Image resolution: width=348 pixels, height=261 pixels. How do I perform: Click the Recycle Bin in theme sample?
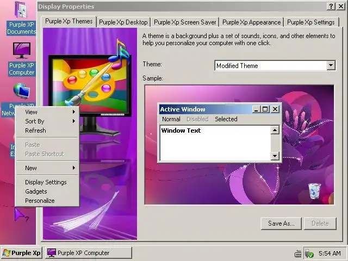click(314, 191)
